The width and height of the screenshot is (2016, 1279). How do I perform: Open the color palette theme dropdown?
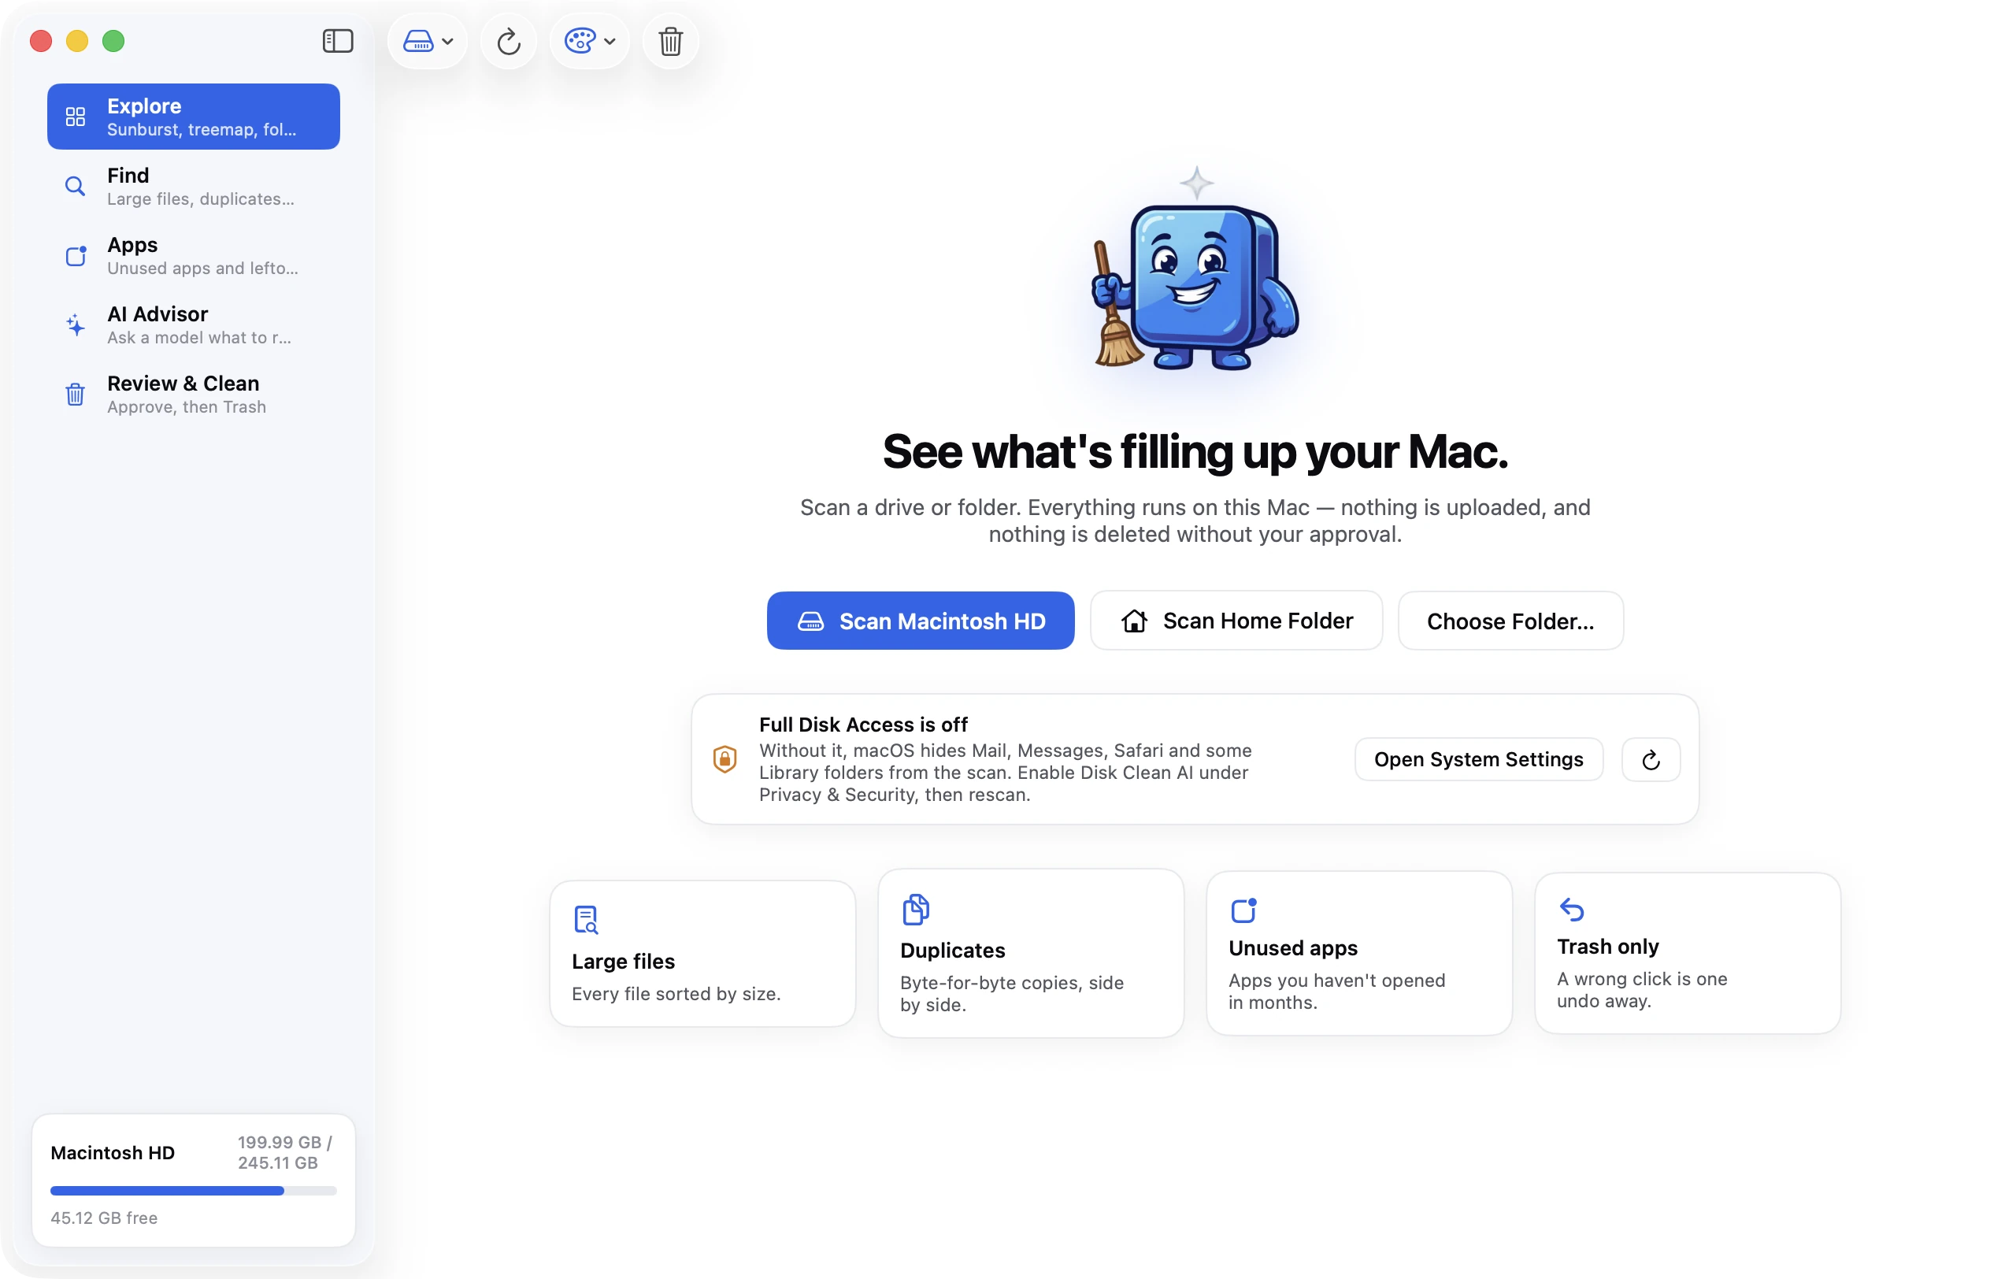pyautogui.click(x=589, y=41)
